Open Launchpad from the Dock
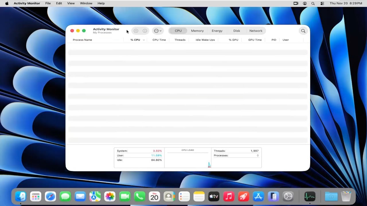This screenshot has width=367, height=206. point(36,197)
